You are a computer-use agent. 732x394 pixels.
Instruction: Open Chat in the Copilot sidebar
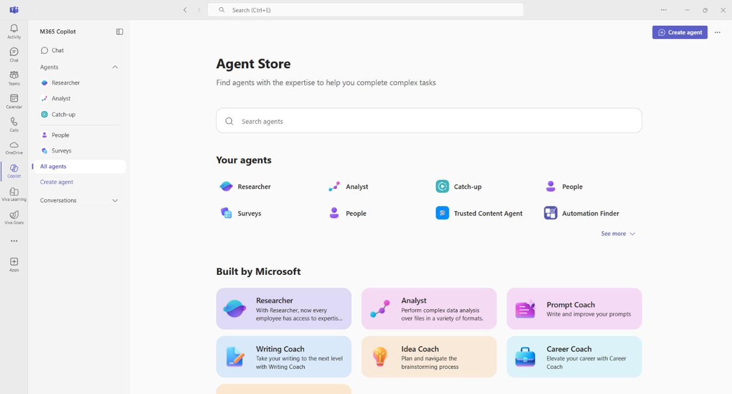tap(58, 50)
